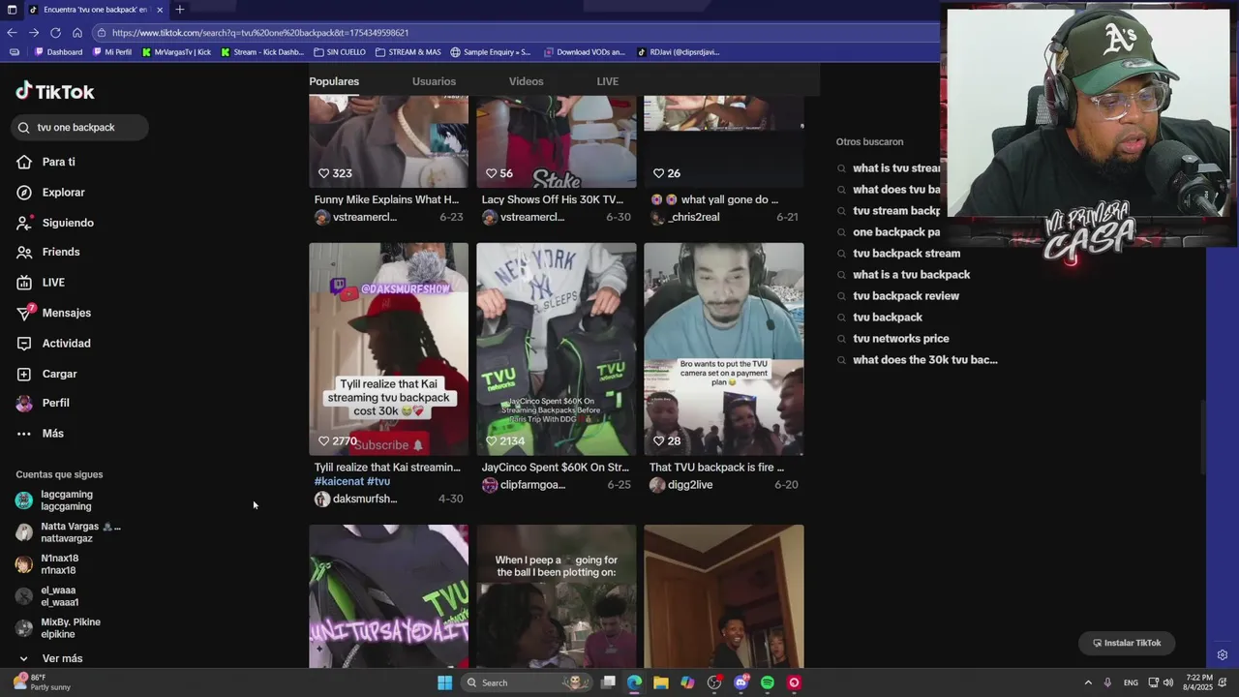Open Perfil in the sidebar

[x=55, y=403]
